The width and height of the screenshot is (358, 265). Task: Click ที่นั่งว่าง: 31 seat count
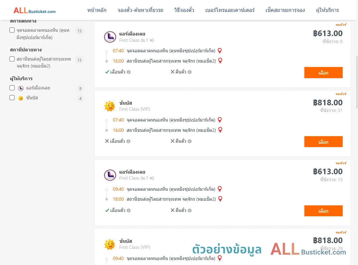tap(331, 111)
